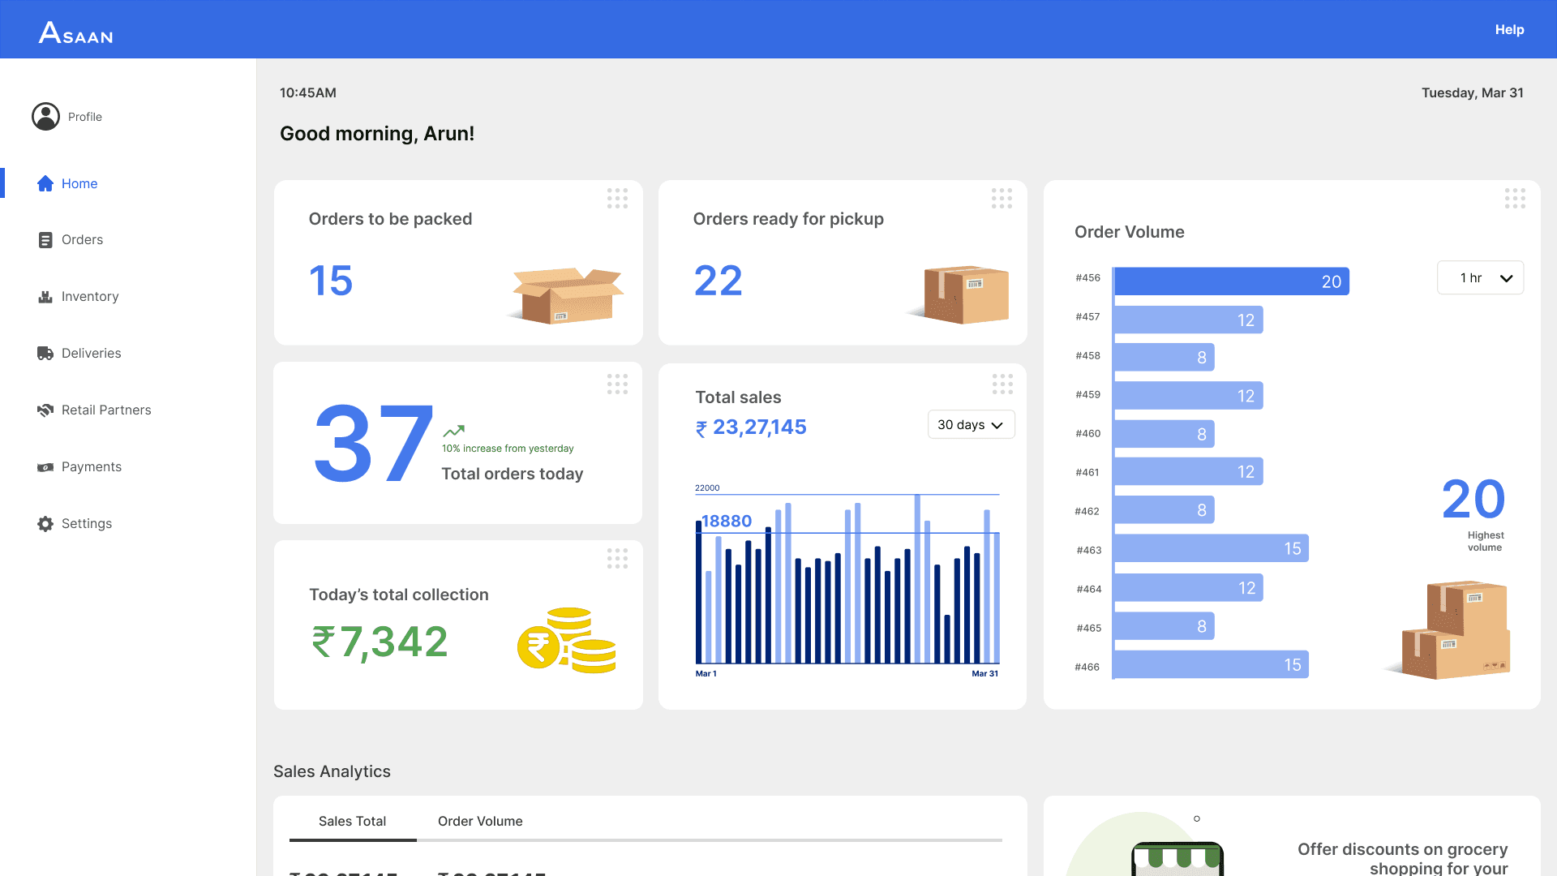This screenshot has width=1557, height=876.
Task: Open Orders via its sidebar icon
Action: pyautogui.click(x=45, y=240)
